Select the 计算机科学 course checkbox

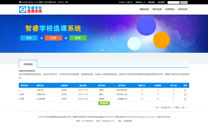click(x=185, y=94)
